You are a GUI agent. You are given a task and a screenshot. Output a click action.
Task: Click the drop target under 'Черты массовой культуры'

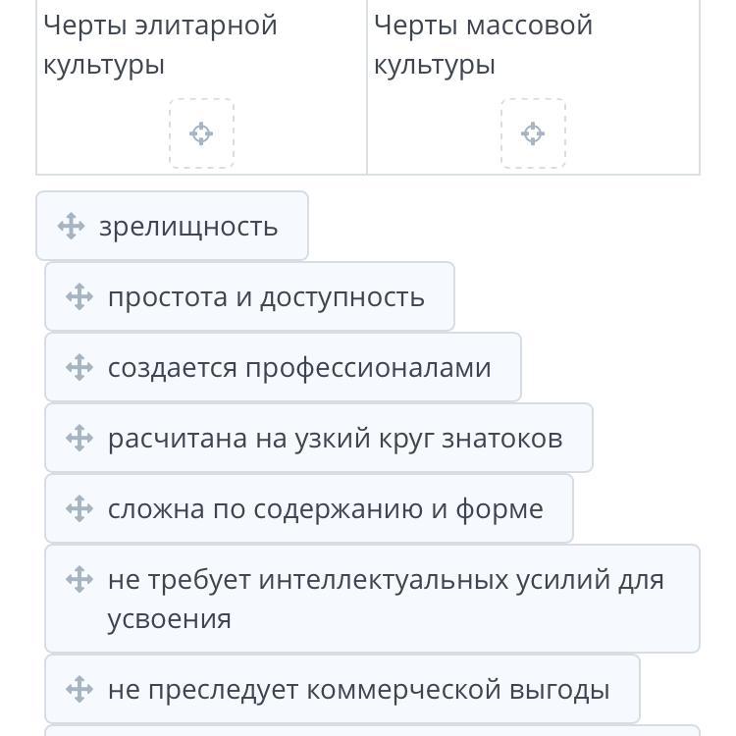533,133
